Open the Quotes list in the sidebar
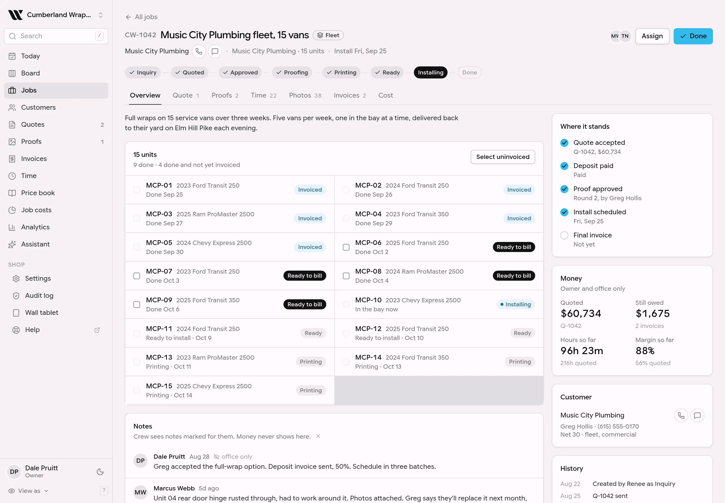725x503 pixels. (x=56, y=124)
